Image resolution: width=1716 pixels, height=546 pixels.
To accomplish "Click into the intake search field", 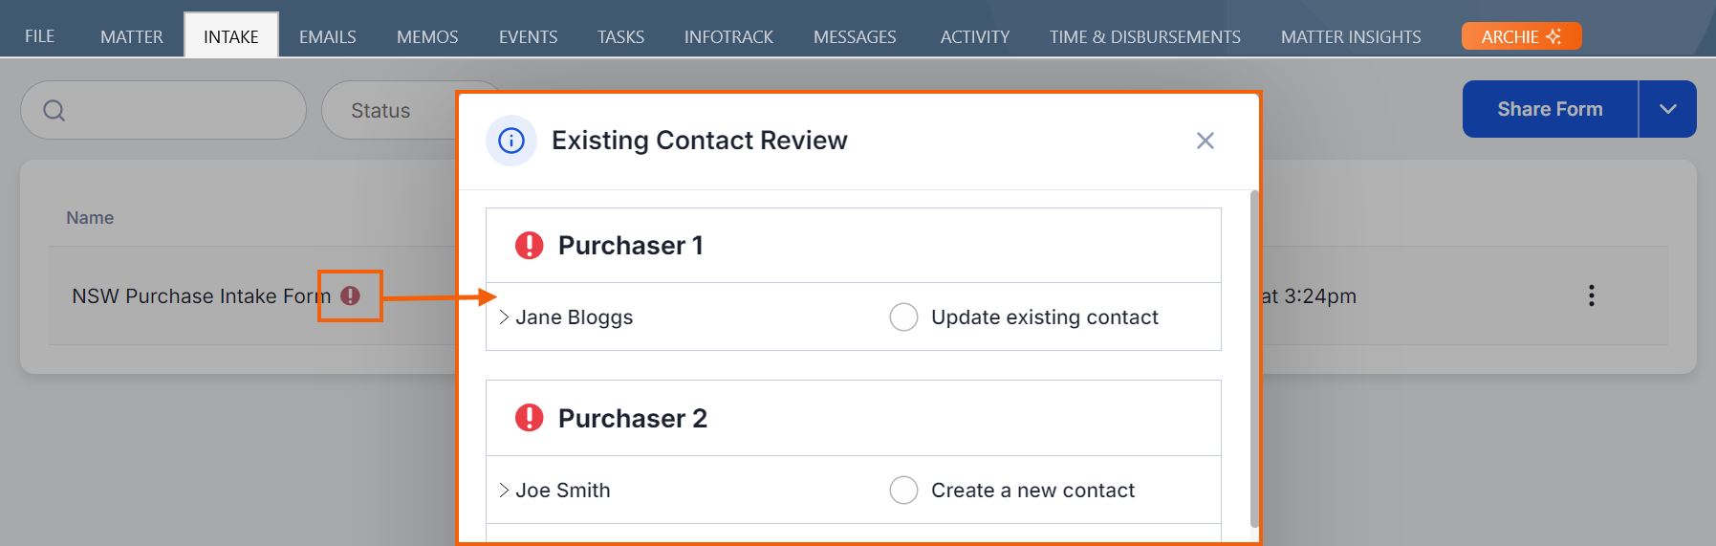I will [163, 110].
